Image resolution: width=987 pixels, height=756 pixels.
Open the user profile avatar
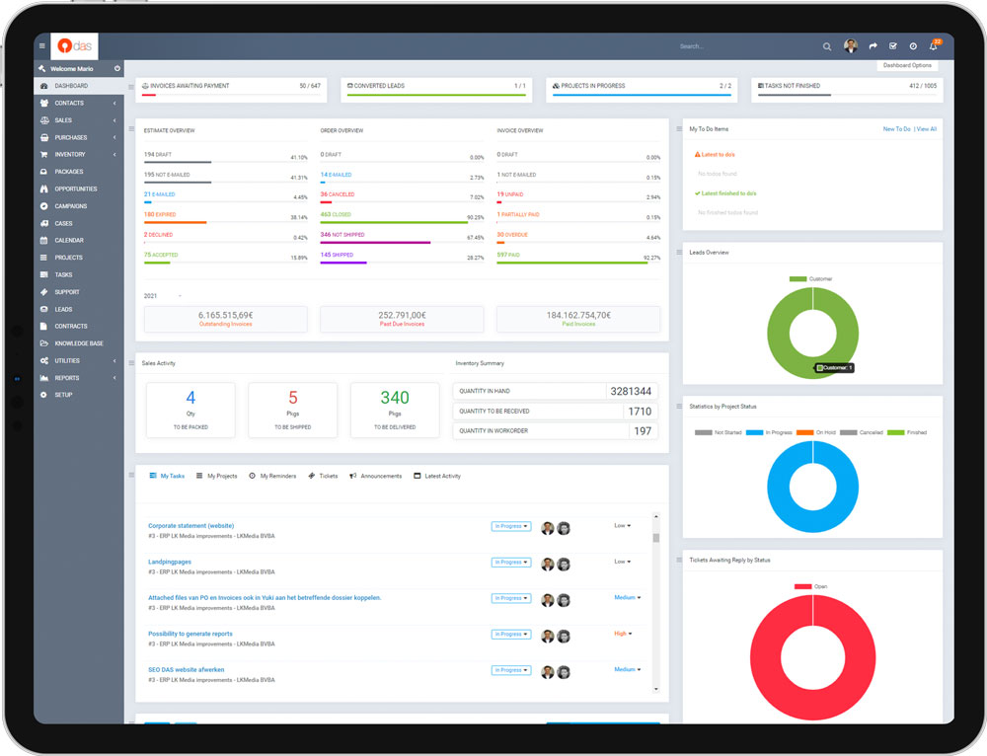coord(851,46)
